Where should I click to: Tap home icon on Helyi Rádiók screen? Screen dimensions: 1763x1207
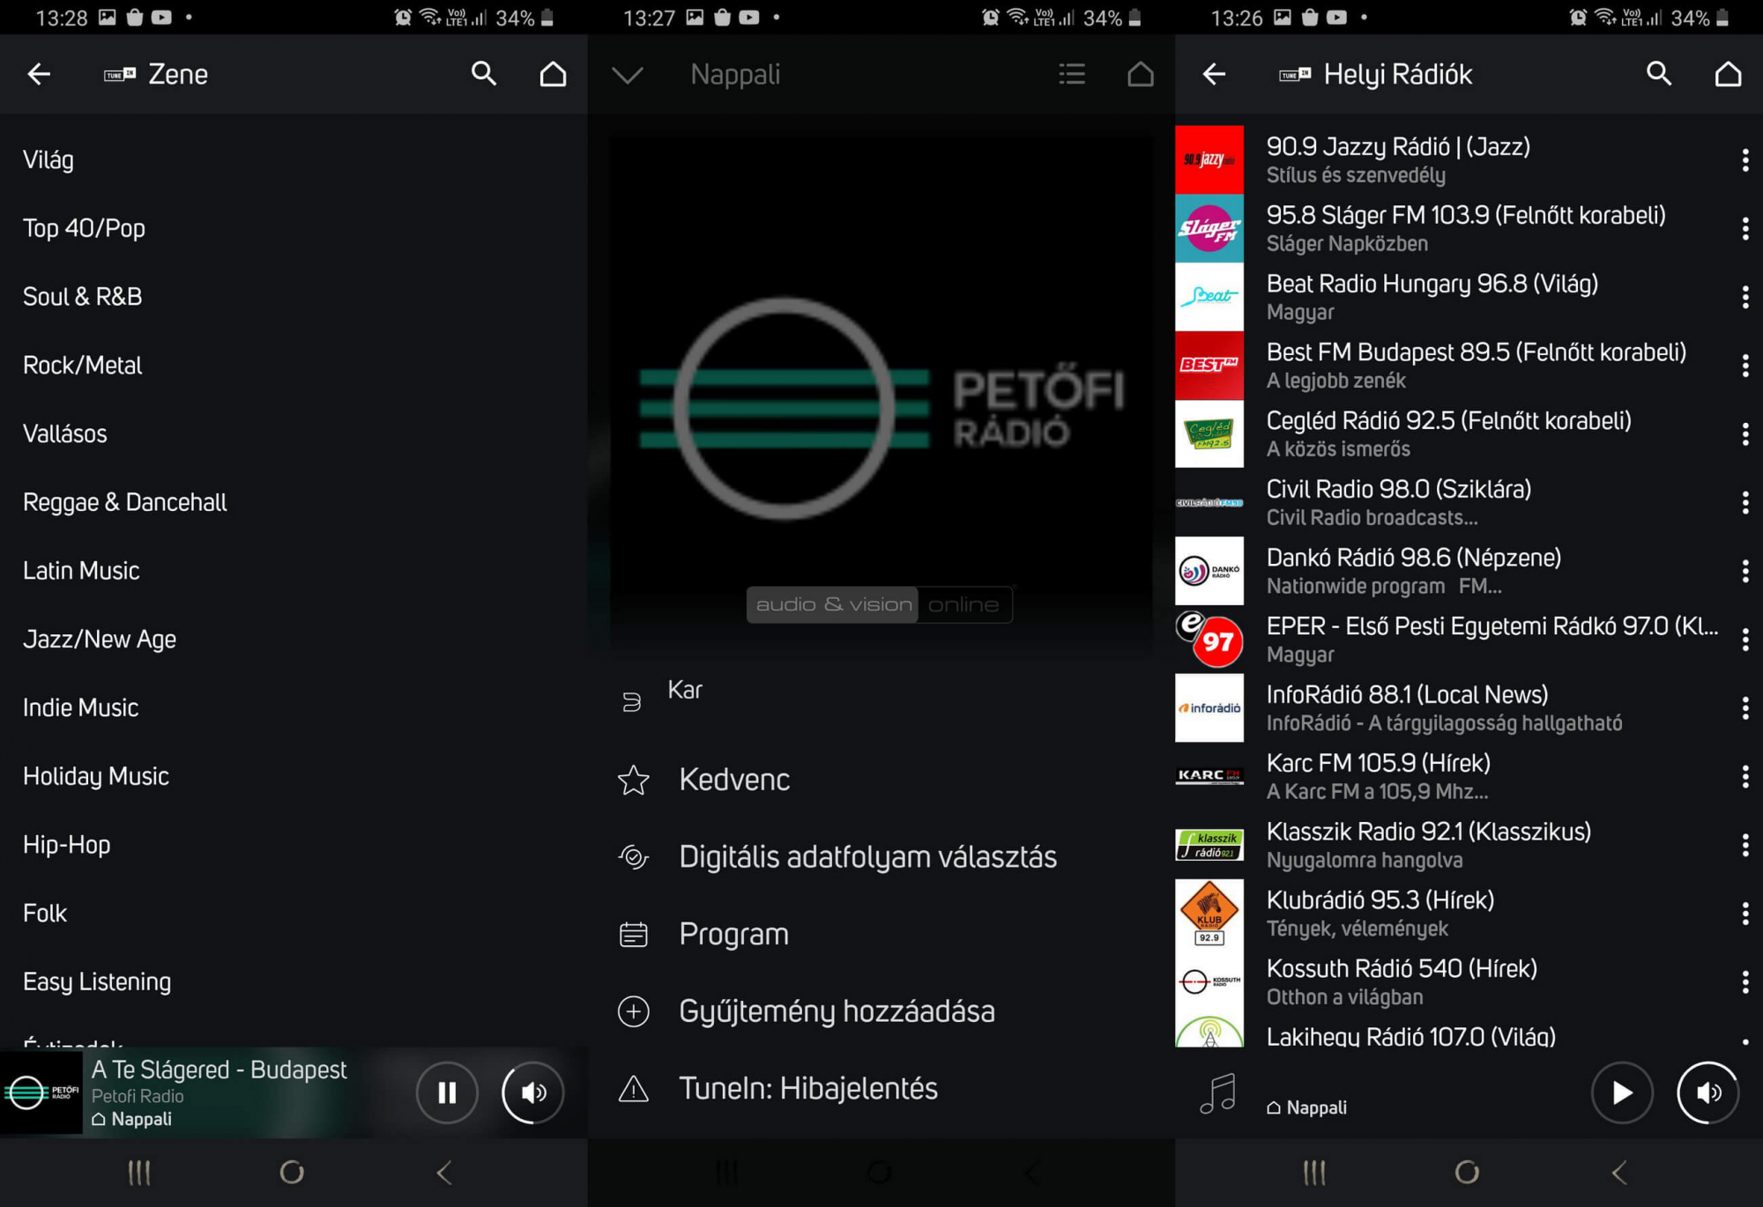tap(1728, 74)
